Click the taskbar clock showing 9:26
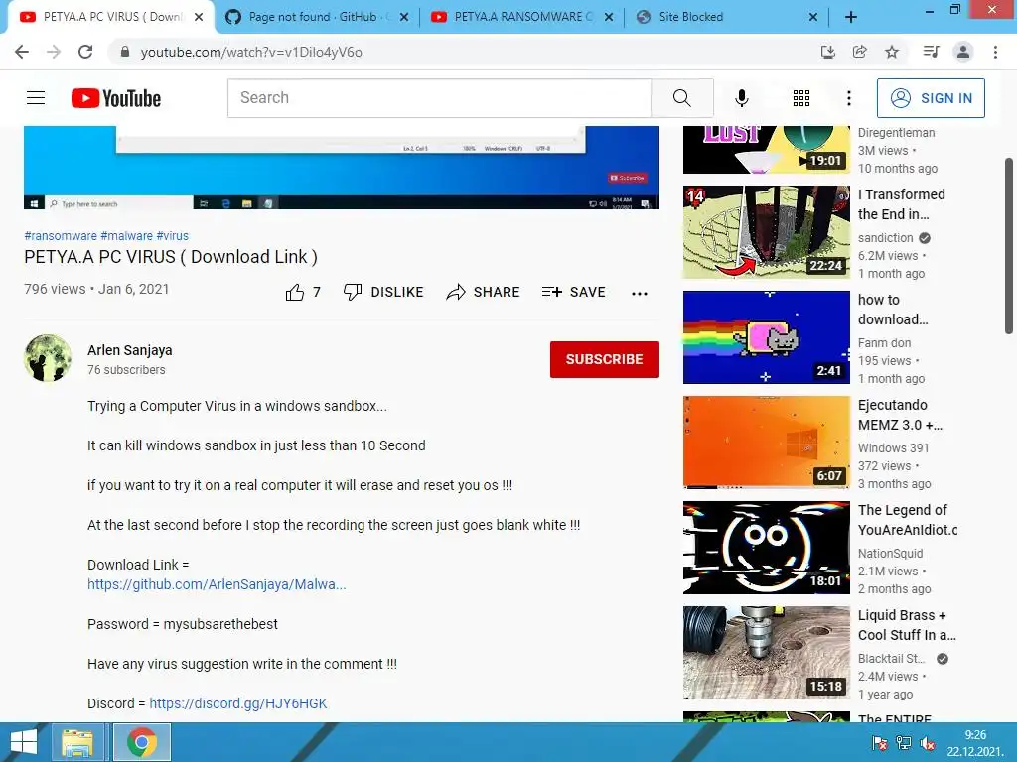Viewport: 1017px width, 762px height. click(x=975, y=743)
